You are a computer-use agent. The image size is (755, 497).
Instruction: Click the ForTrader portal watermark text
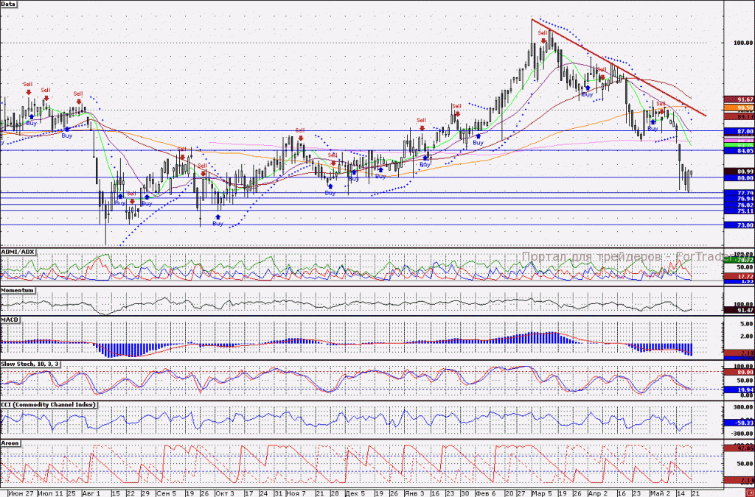[x=627, y=257]
